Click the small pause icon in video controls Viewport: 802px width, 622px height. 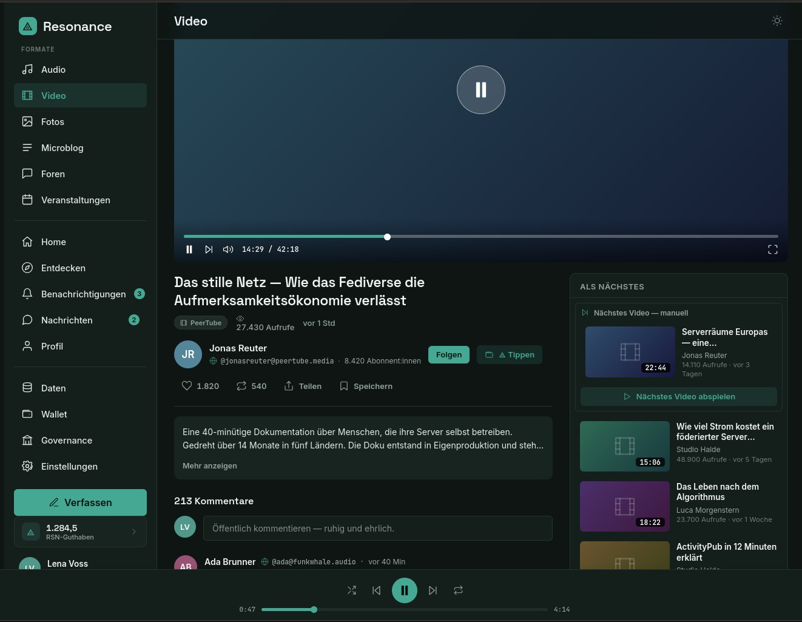tap(189, 249)
